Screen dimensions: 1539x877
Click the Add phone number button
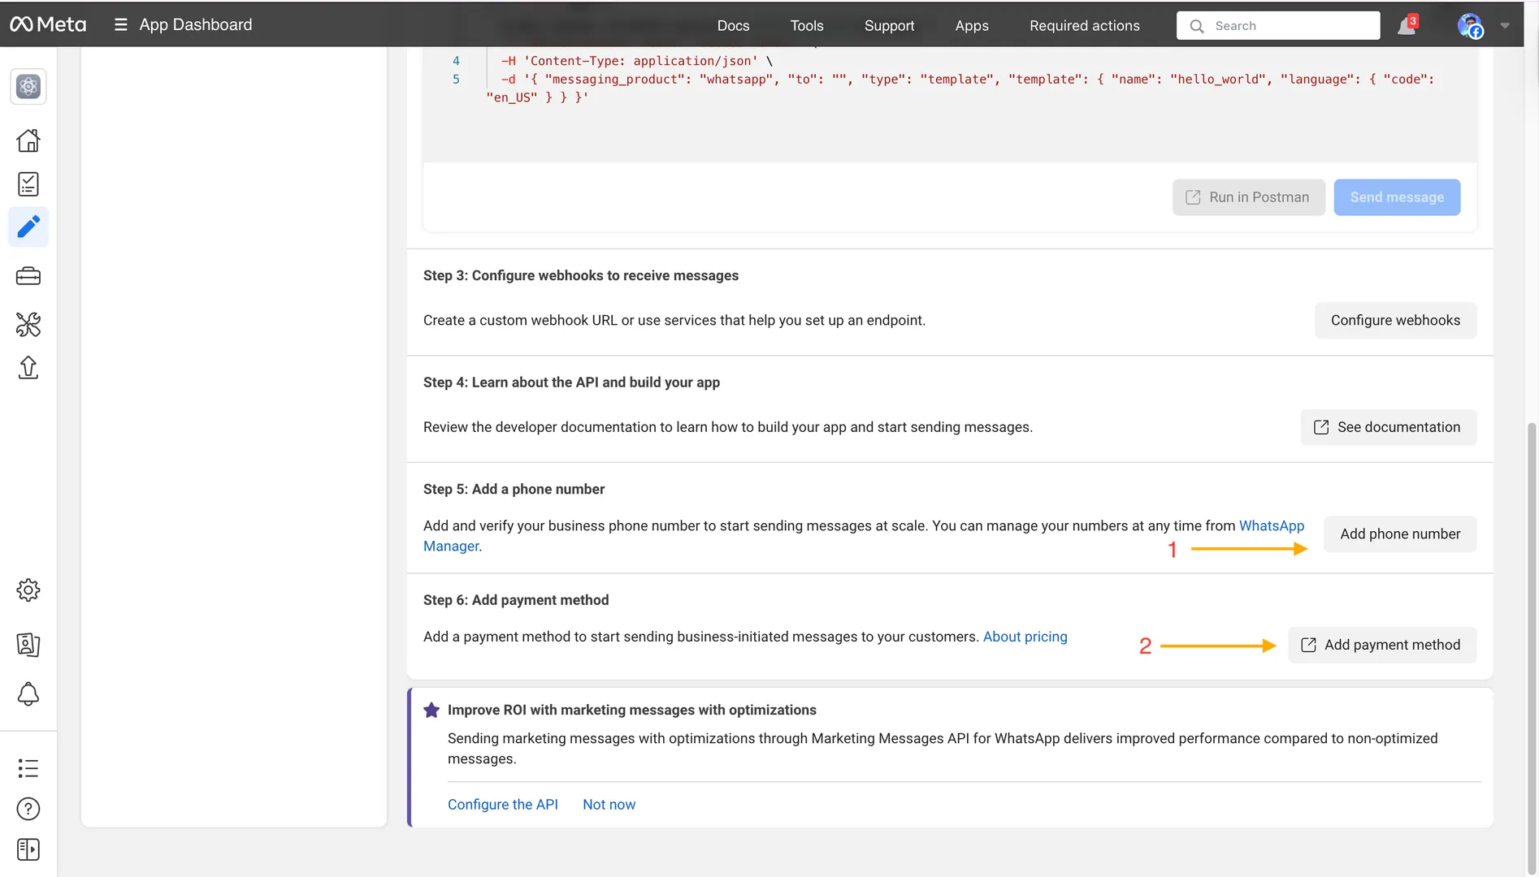point(1400,534)
